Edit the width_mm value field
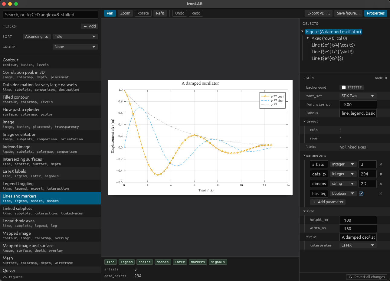Image resolution: width=390 pixels, height=281 pixels. coord(358,229)
